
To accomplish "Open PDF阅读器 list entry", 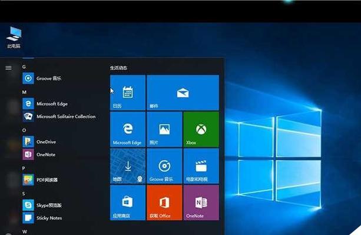I will pyautogui.click(x=47, y=180).
